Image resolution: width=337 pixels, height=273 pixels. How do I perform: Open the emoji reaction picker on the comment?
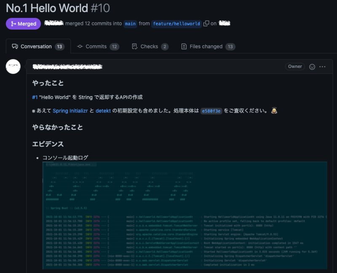click(x=311, y=66)
